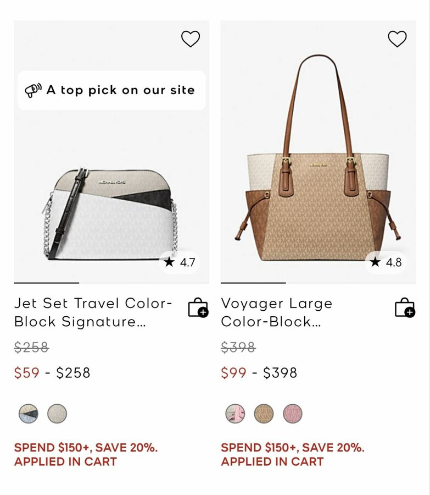Choose the pink color-block swatch for Voyager
This screenshot has height=495, width=430.
point(236,414)
